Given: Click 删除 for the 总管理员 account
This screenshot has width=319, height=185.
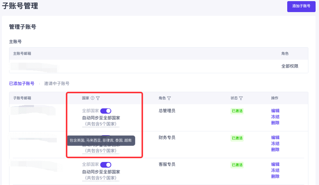Looking at the screenshot, I should pos(275,123).
